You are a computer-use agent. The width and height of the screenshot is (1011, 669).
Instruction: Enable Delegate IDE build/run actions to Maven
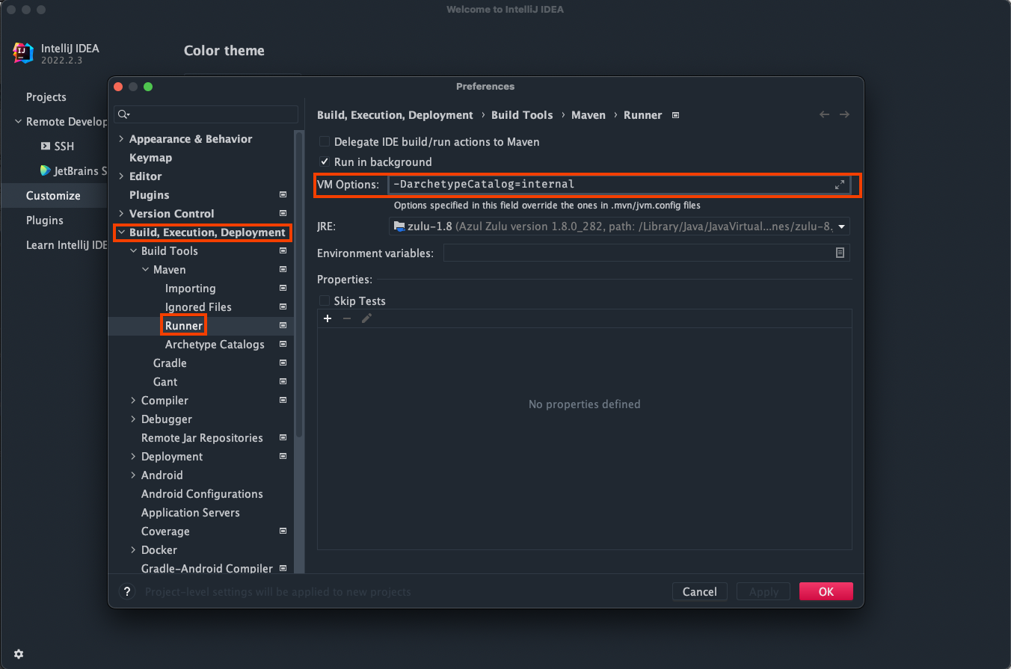[325, 142]
